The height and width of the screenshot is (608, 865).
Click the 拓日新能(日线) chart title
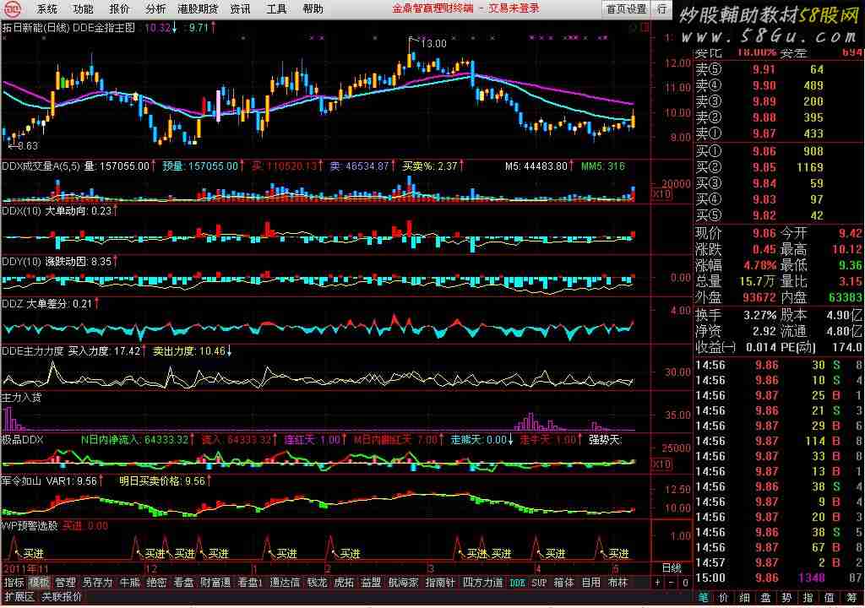(35, 28)
